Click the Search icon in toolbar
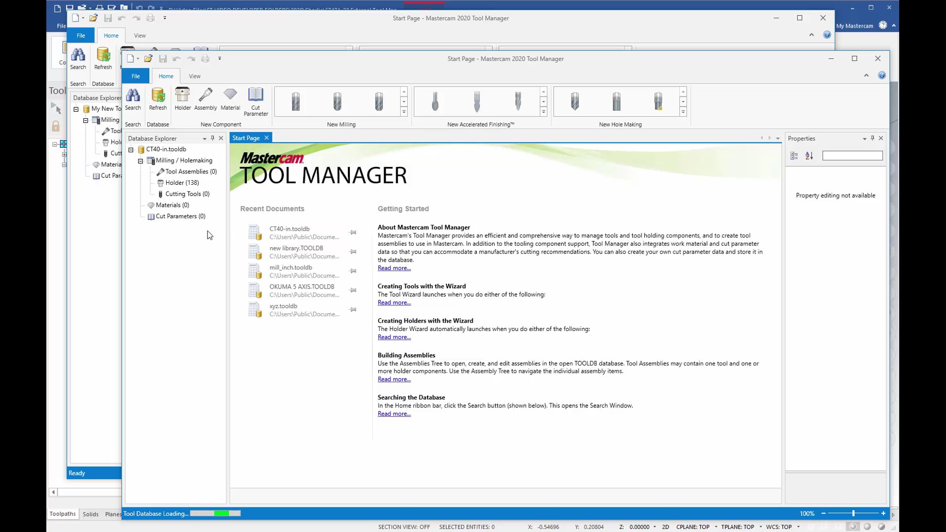Image resolution: width=946 pixels, height=532 pixels. coord(133,100)
